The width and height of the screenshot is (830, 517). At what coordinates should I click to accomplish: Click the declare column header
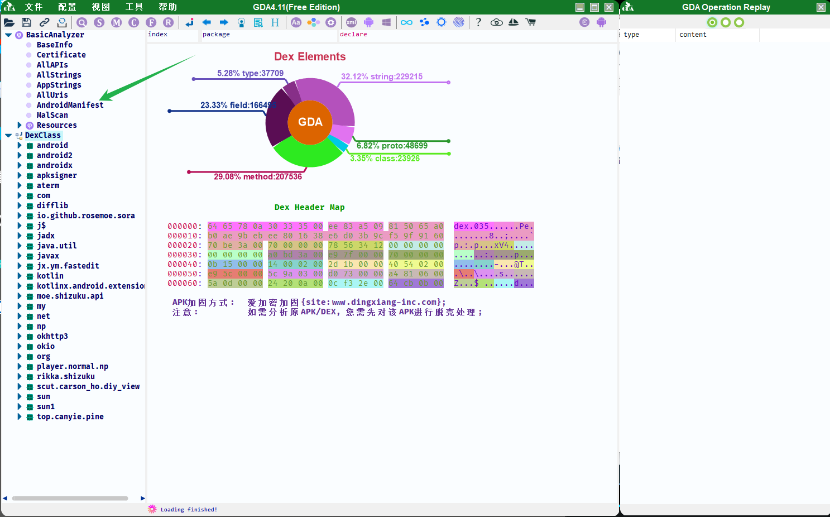coord(477,35)
